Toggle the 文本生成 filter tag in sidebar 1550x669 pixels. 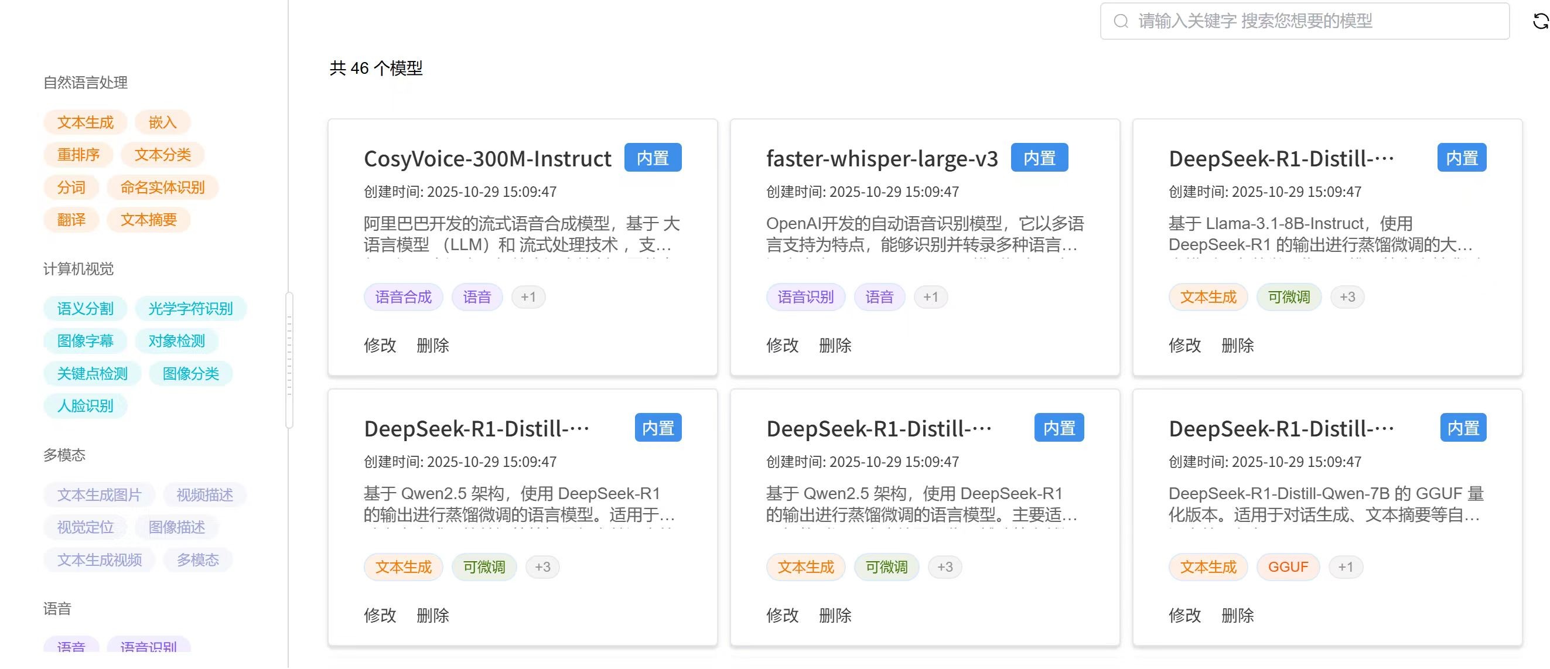pyautogui.click(x=85, y=123)
